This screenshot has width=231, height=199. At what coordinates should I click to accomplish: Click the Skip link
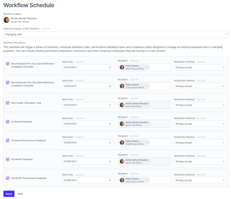tap(20, 194)
